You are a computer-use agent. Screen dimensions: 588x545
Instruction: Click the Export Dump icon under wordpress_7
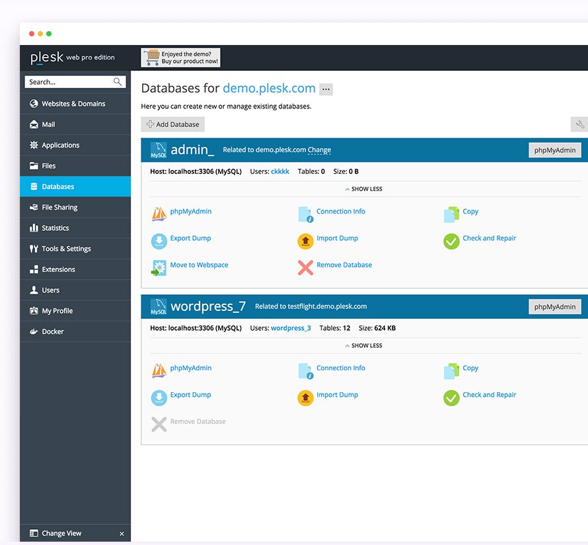pyautogui.click(x=159, y=398)
